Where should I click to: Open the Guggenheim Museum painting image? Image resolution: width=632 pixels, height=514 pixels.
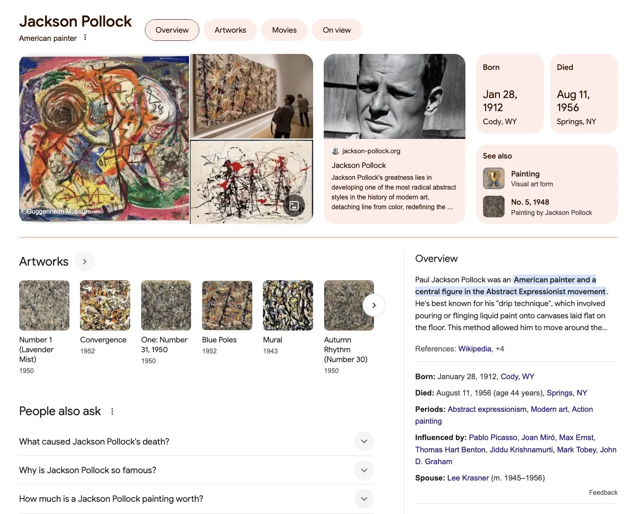[x=104, y=139]
